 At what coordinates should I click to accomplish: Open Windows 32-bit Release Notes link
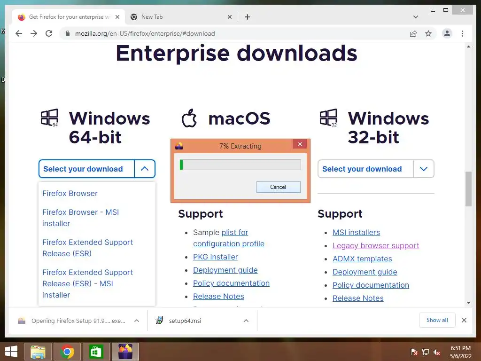click(358, 298)
